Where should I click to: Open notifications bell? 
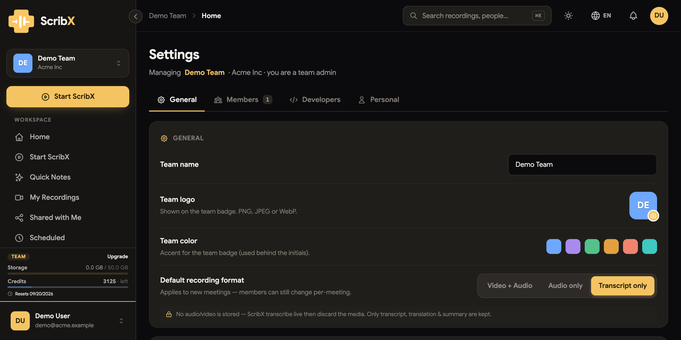(633, 16)
